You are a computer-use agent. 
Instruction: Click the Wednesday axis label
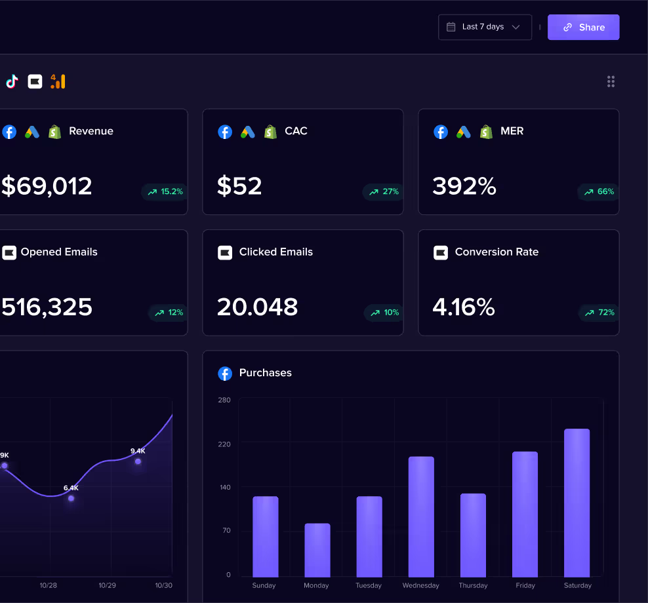click(x=420, y=586)
